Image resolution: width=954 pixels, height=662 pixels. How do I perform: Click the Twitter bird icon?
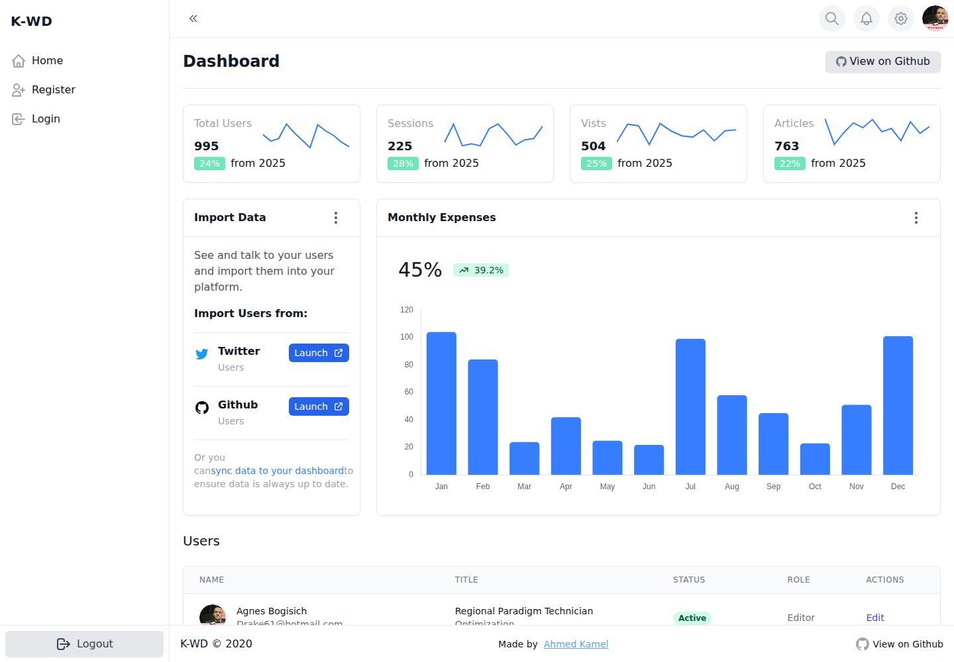(202, 354)
